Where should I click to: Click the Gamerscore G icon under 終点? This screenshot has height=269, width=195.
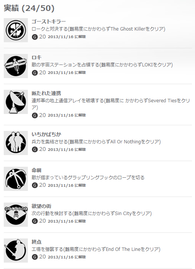[x=35, y=257]
